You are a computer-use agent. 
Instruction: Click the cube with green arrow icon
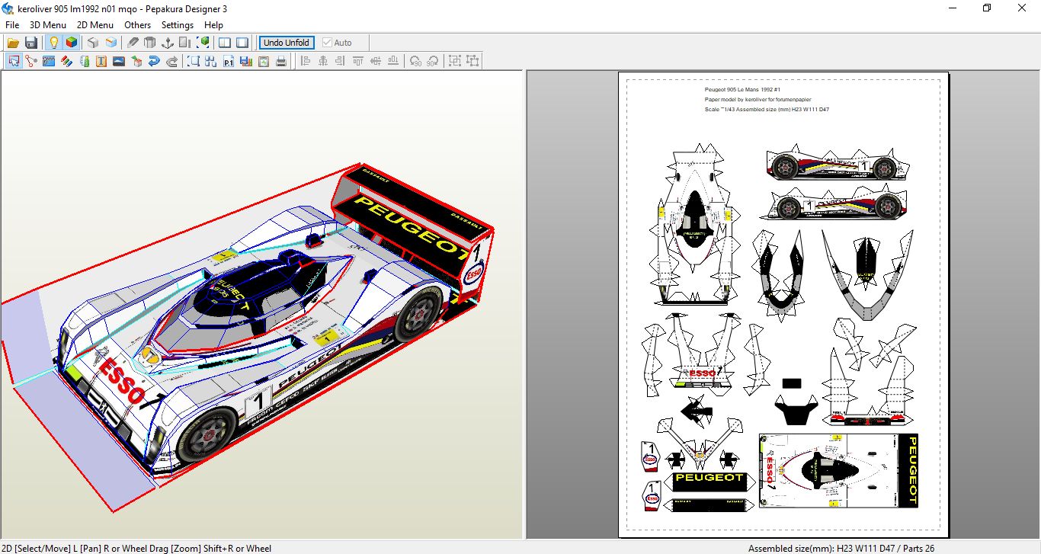(136, 61)
